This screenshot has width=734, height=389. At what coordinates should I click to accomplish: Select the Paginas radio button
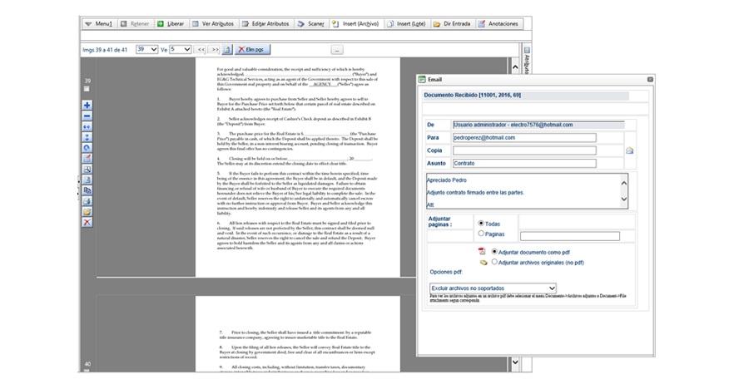(481, 234)
